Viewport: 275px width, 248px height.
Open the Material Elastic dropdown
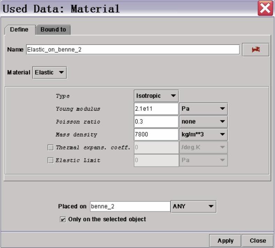(49, 73)
